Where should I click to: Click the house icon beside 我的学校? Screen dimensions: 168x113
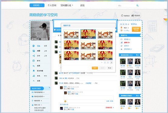coord(132,15)
